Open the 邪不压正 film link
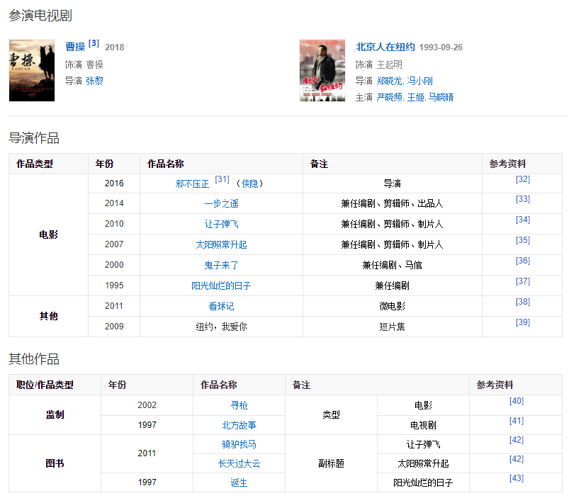This screenshot has width=581, height=503. (x=192, y=183)
